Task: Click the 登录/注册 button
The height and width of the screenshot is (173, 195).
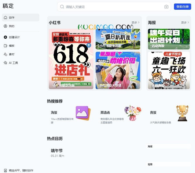Action: (182, 7)
